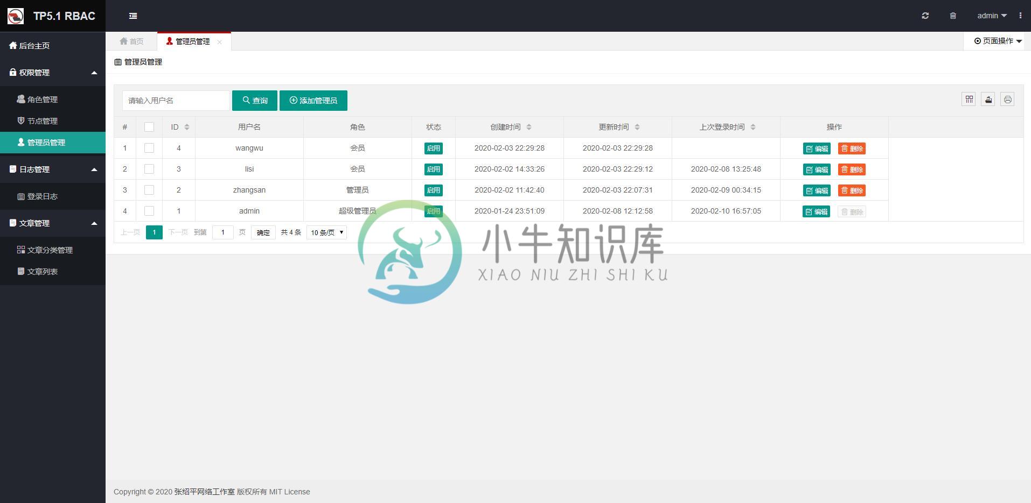
Task: Click the 确定 pagination confirm button
Action: point(263,232)
